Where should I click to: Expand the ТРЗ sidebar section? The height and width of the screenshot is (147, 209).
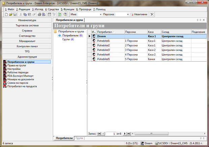[x=27, y=51]
